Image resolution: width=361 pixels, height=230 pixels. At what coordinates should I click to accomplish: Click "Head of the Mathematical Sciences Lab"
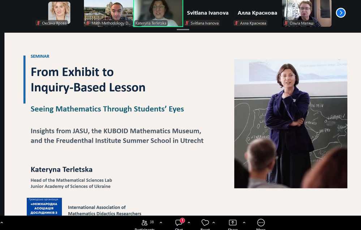[x=72, y=180]
